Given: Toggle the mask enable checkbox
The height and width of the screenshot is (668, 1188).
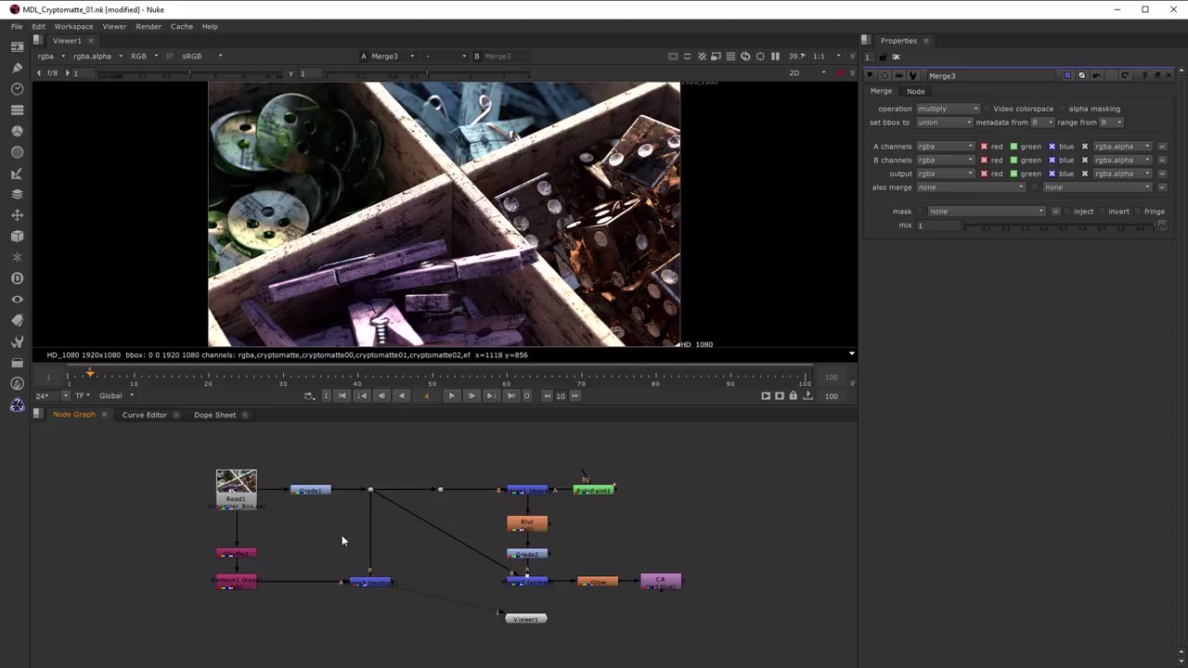Looking at the screenshot, I should (x=921, y=212).
